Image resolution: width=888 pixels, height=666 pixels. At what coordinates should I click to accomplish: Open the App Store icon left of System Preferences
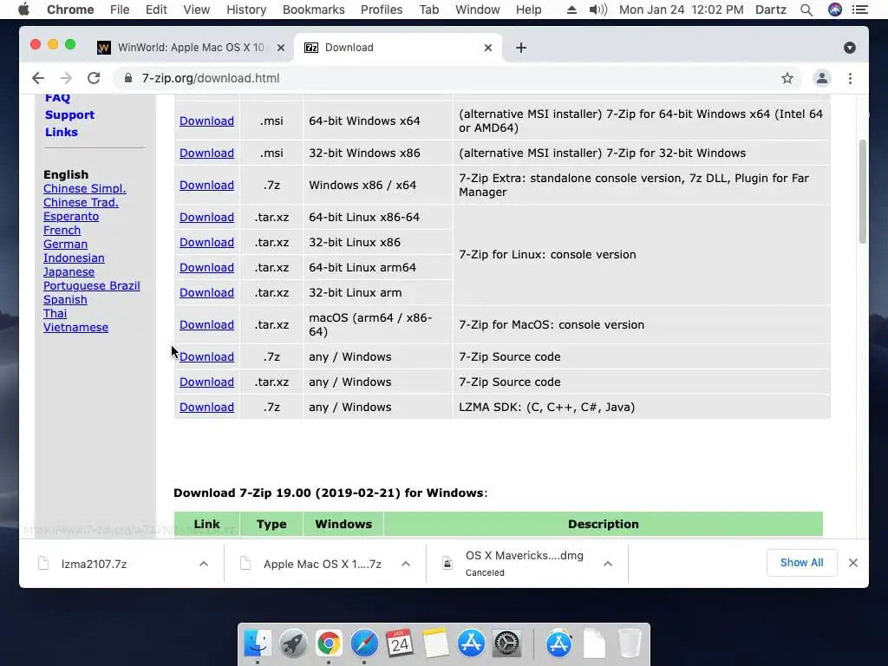(471, 643)
